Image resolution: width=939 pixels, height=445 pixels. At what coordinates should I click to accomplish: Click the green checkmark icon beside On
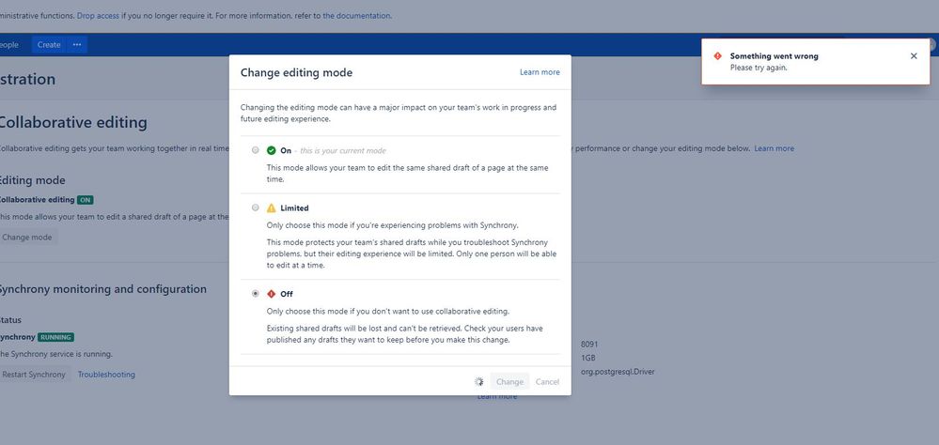tap(272, 150)
